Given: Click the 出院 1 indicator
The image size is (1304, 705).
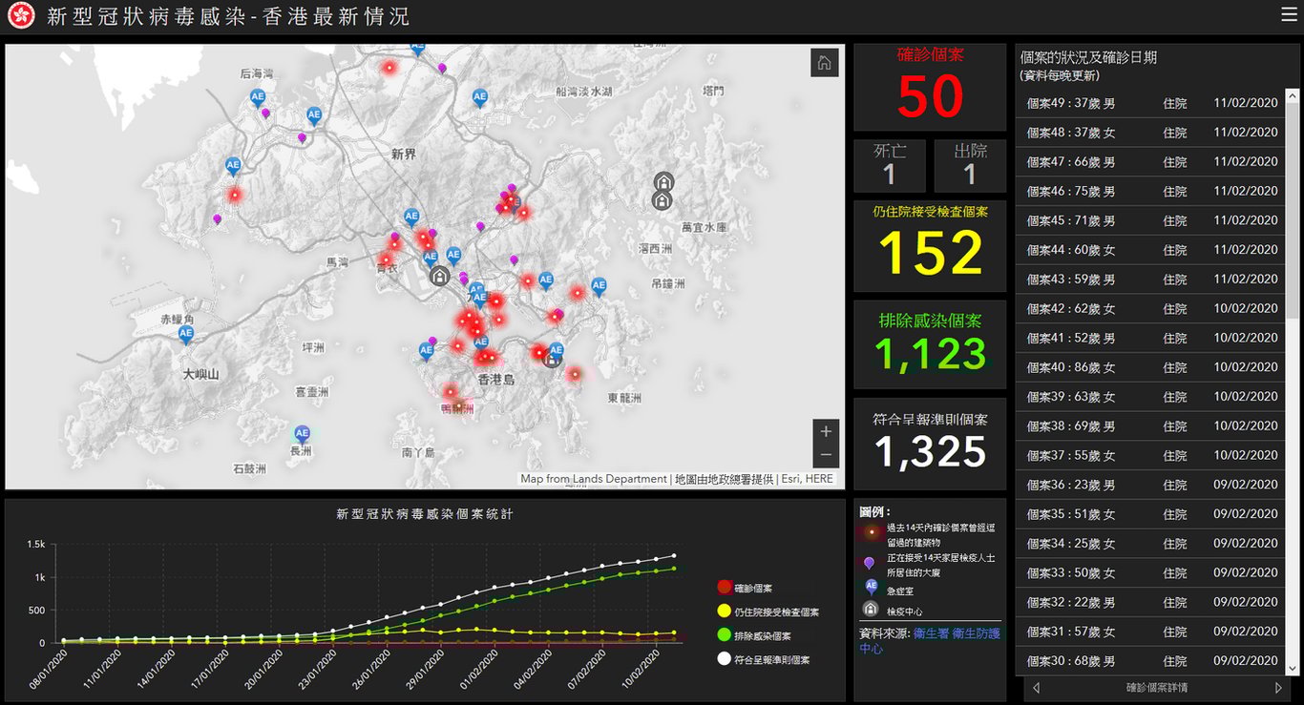Looking at the screenshot, I should [970, 166].
